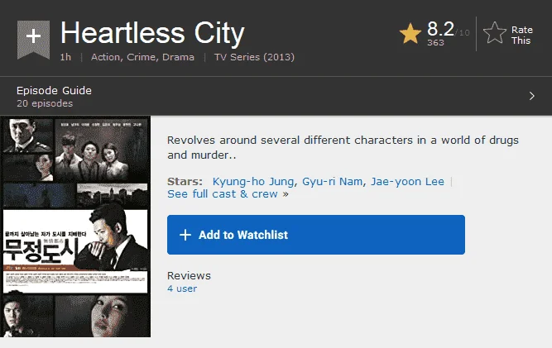Select the Crime genre link
This screenshot has height=348, width=552.
point(141,57)
